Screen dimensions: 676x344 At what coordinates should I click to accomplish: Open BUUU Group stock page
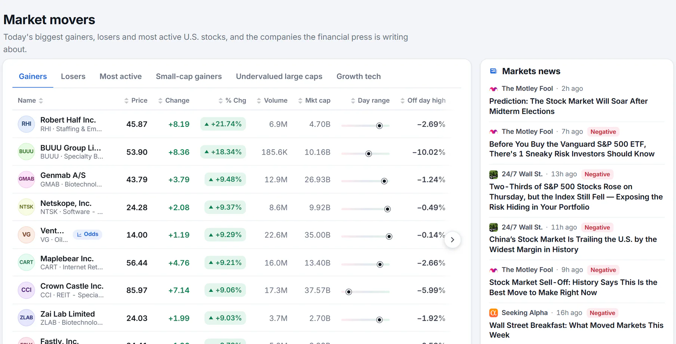click(x=71, y=148)
